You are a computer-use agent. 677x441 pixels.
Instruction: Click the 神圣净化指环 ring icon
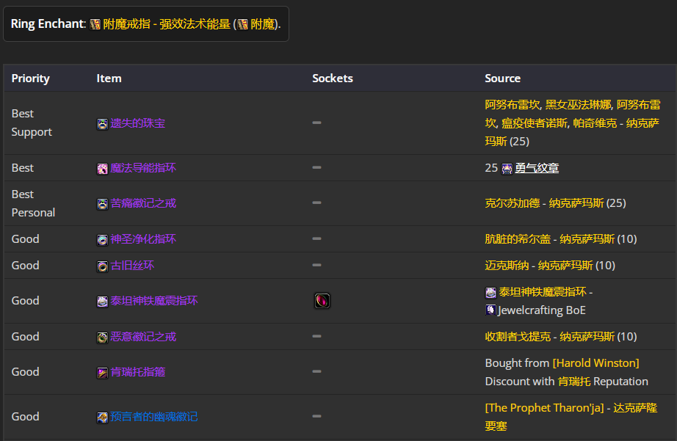point(102,240)
